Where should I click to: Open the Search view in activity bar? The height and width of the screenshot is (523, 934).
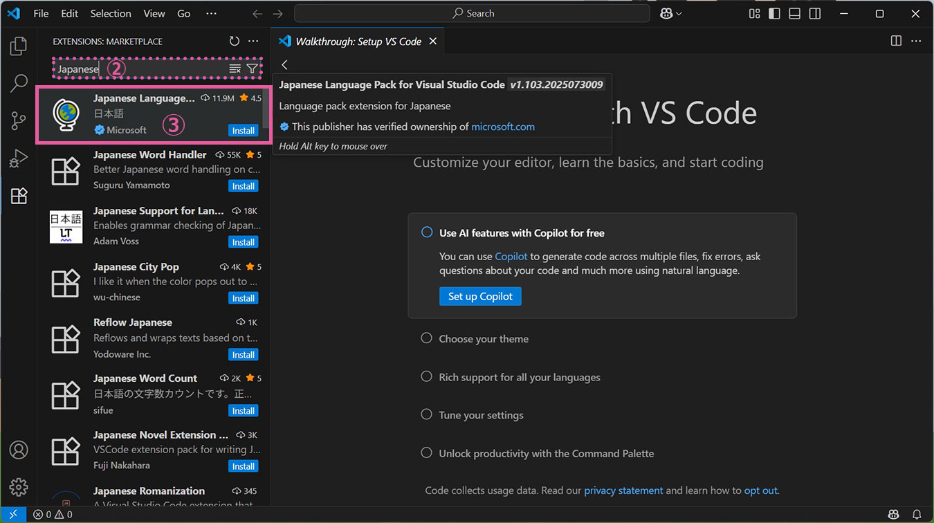point(19,84)
